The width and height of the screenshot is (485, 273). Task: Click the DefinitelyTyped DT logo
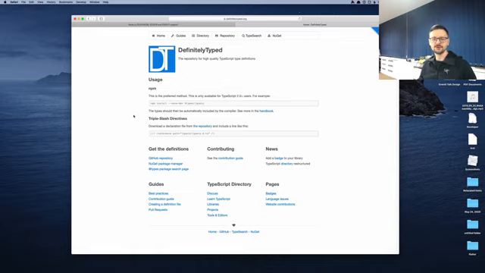click(161, 59)
